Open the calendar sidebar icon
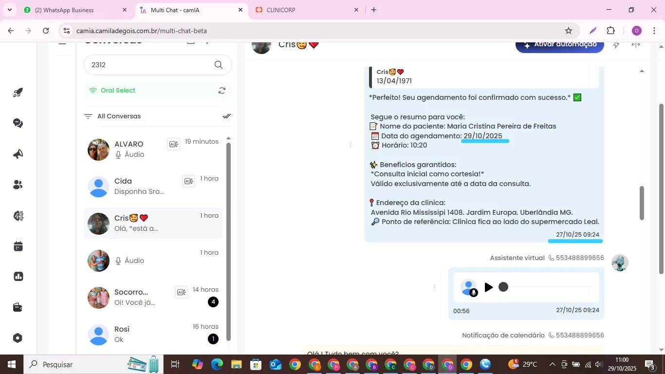This screenshot has height=374, width=665. pos(18,246)
